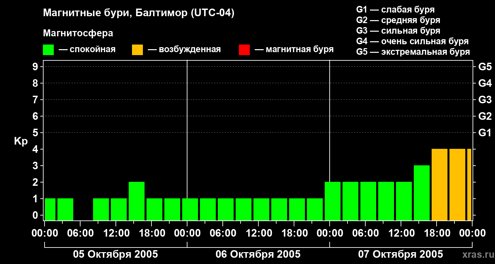Click the orange bar above 18:00 on 07 Октября

pos(440,184)
